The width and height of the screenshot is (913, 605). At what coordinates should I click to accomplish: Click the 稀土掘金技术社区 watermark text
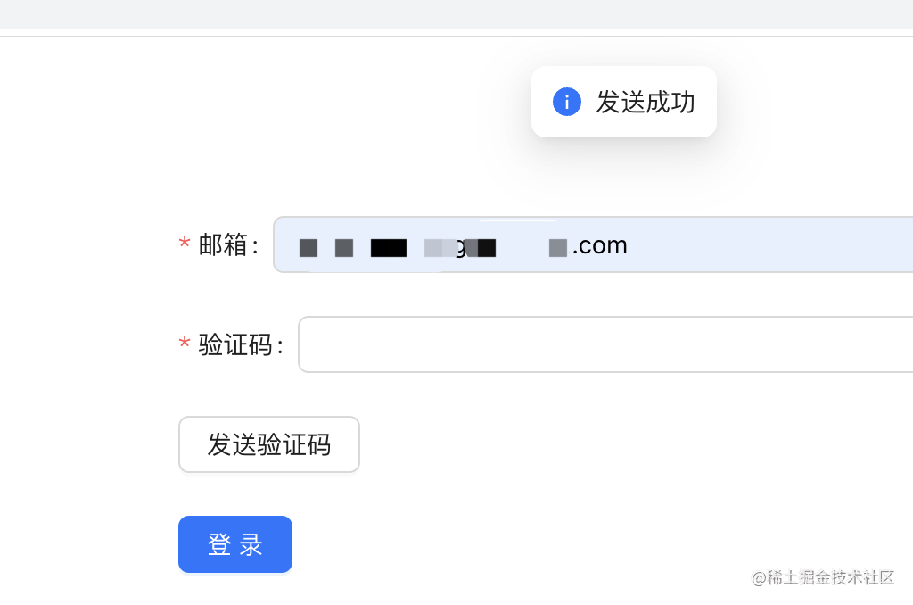point(831,578)
